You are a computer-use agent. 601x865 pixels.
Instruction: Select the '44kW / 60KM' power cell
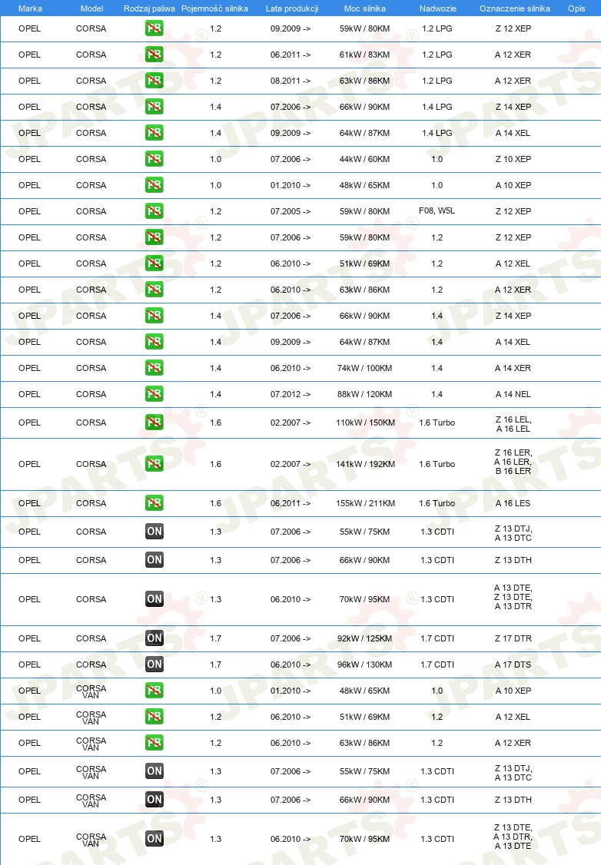pyautogui.click(x=364, y=159)
